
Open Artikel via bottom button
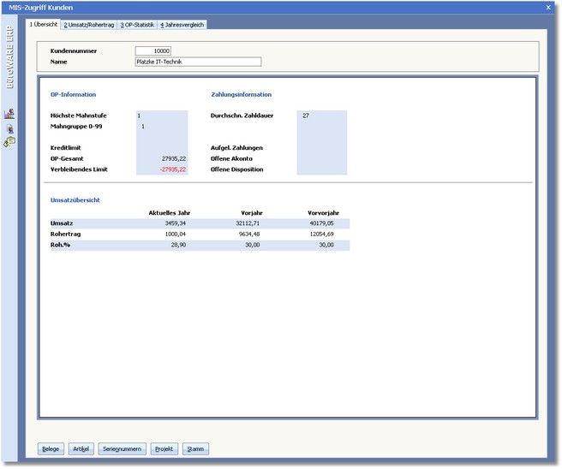pos(81,448)
